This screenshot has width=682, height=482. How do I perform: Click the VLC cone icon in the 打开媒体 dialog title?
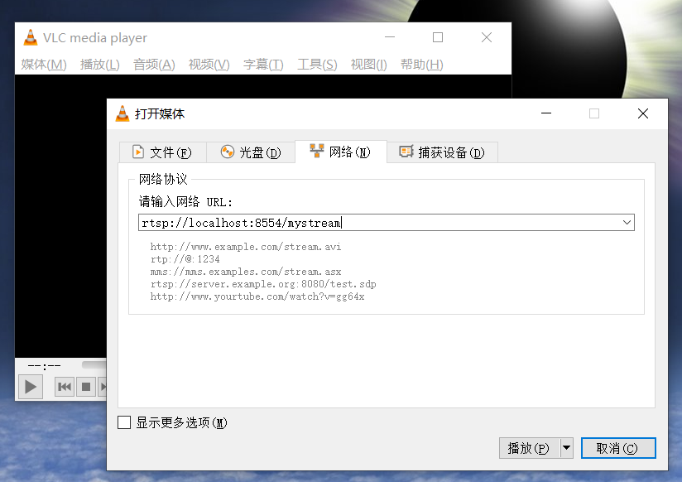coord(122,113)
